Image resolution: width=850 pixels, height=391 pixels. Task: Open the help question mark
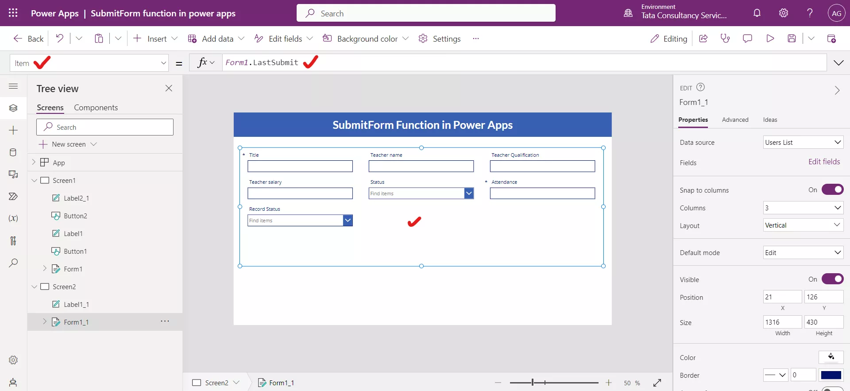point(810,13)
